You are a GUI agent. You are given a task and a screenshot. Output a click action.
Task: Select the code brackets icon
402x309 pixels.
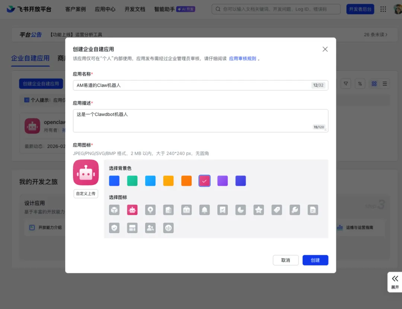click(x=169, y=228)
